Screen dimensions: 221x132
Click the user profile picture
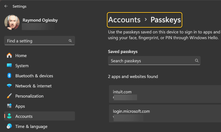12,22
